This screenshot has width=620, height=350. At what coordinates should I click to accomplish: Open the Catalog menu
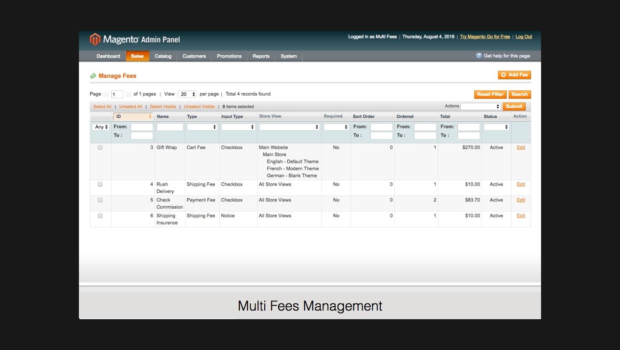[163, 56]
